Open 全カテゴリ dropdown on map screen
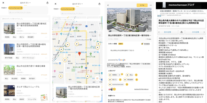This screenshot has width=207, height=103. (x=78, y=4)
